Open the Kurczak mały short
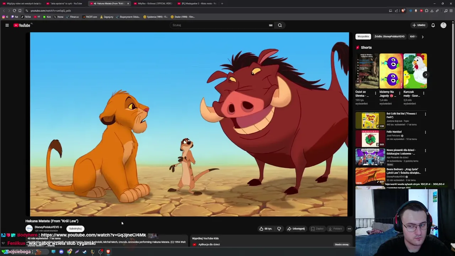 click(415, 71)
